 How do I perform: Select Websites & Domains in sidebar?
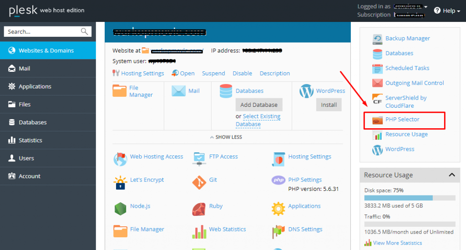click(48, 50)
